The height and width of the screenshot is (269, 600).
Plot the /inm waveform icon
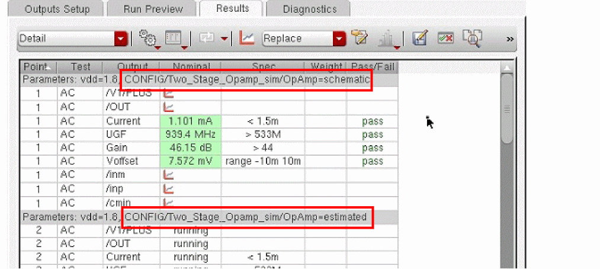click(x=169, y=175)
